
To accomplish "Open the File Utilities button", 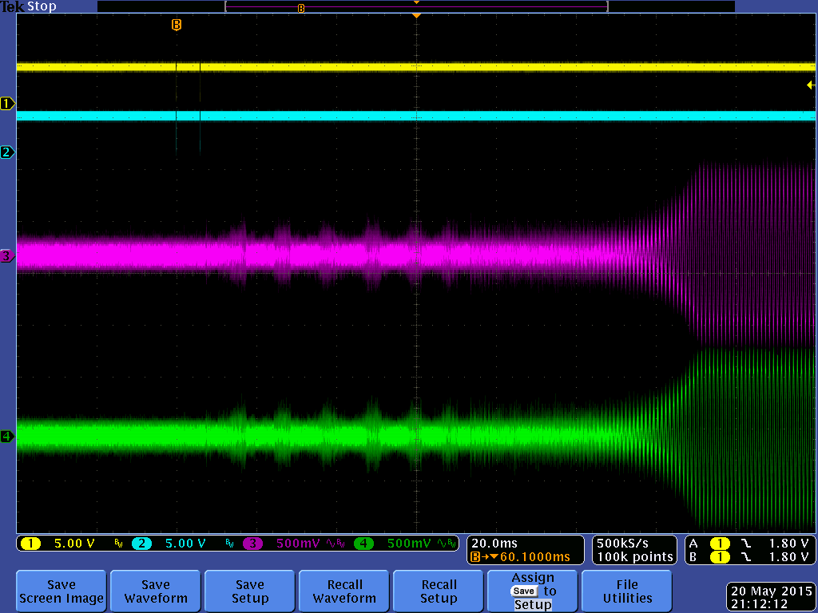I will pos(627,591).
